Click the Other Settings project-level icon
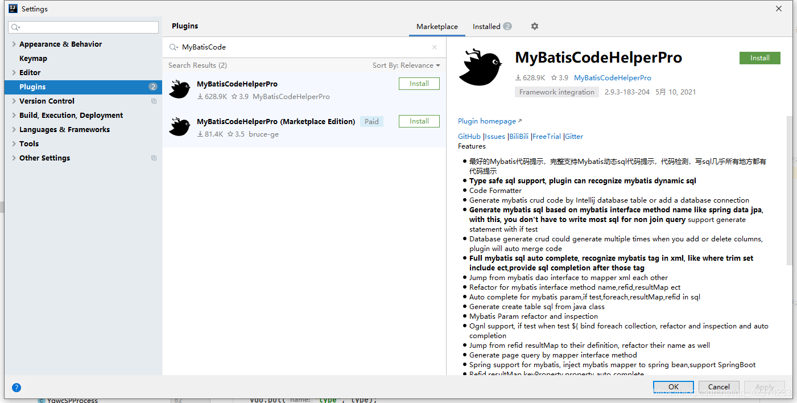The image size is (797, 403). click(x=154, y=158)
